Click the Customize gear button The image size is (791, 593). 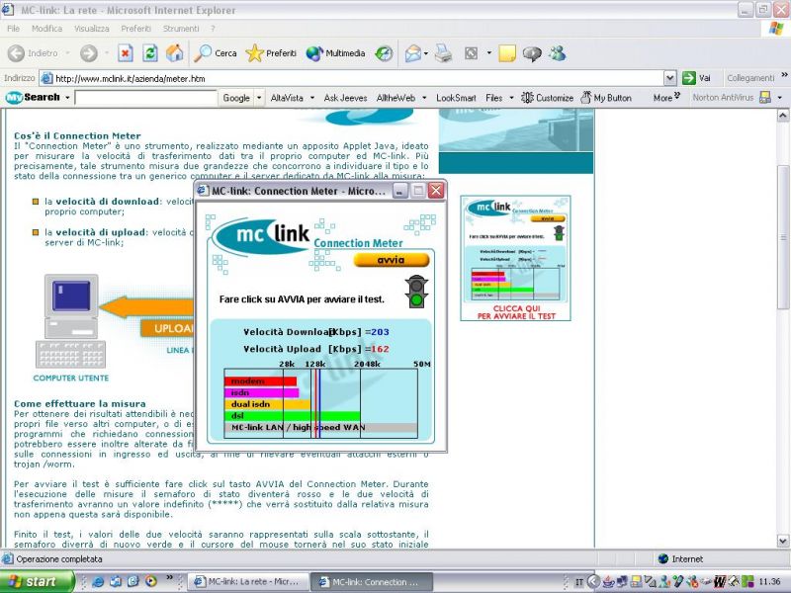click(548, 97)
